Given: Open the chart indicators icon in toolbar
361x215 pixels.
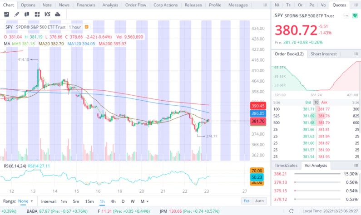Looking at the screenshot, I should click(6, 14).
